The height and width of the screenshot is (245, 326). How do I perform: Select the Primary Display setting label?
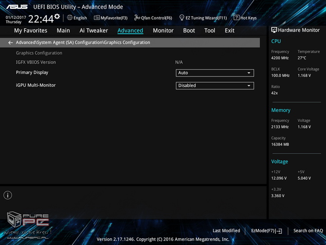pyautogui.click(x=32, y=73)
